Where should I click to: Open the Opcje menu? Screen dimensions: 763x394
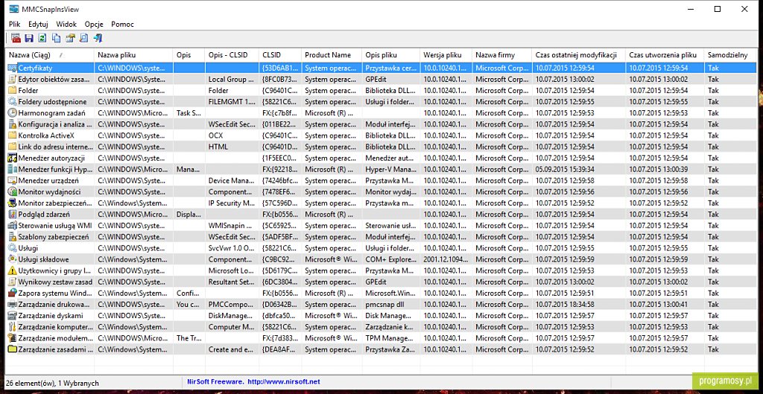(93, 24)
